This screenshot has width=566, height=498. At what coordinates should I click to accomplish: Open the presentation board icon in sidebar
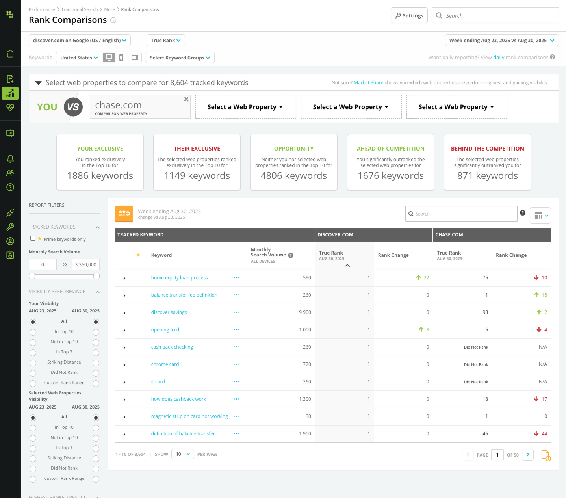(10, 133)
